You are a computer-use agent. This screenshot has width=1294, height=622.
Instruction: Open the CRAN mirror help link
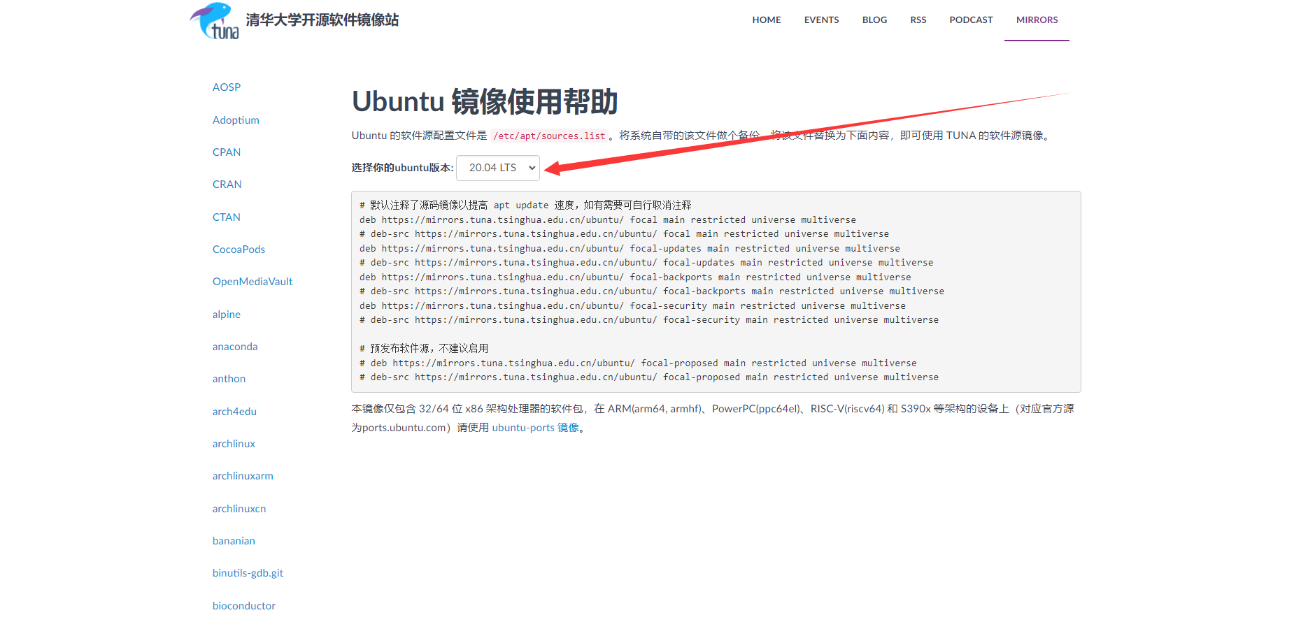[x=227, y=185]
